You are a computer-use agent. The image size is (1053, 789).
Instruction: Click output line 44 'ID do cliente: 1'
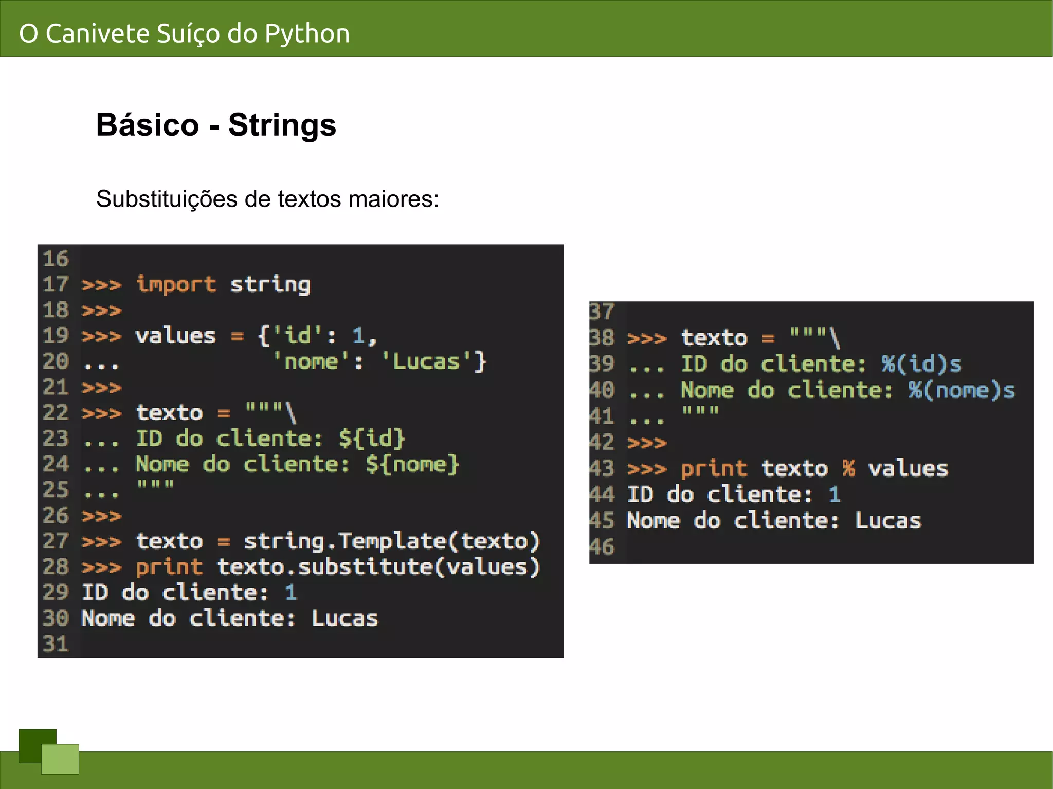pos(734,494)
